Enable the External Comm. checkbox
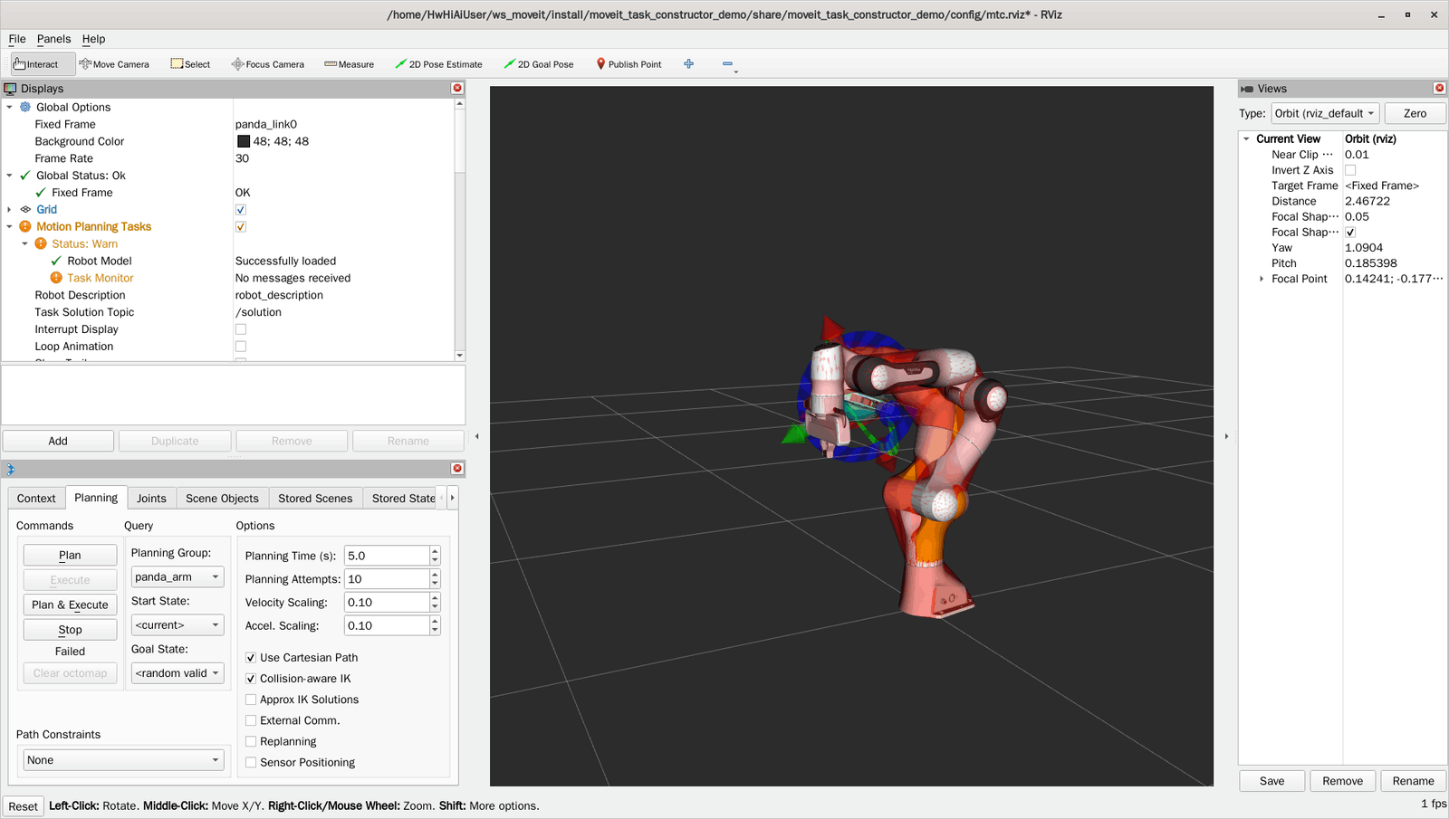The image size is (1449, 819). click(251, 720)
